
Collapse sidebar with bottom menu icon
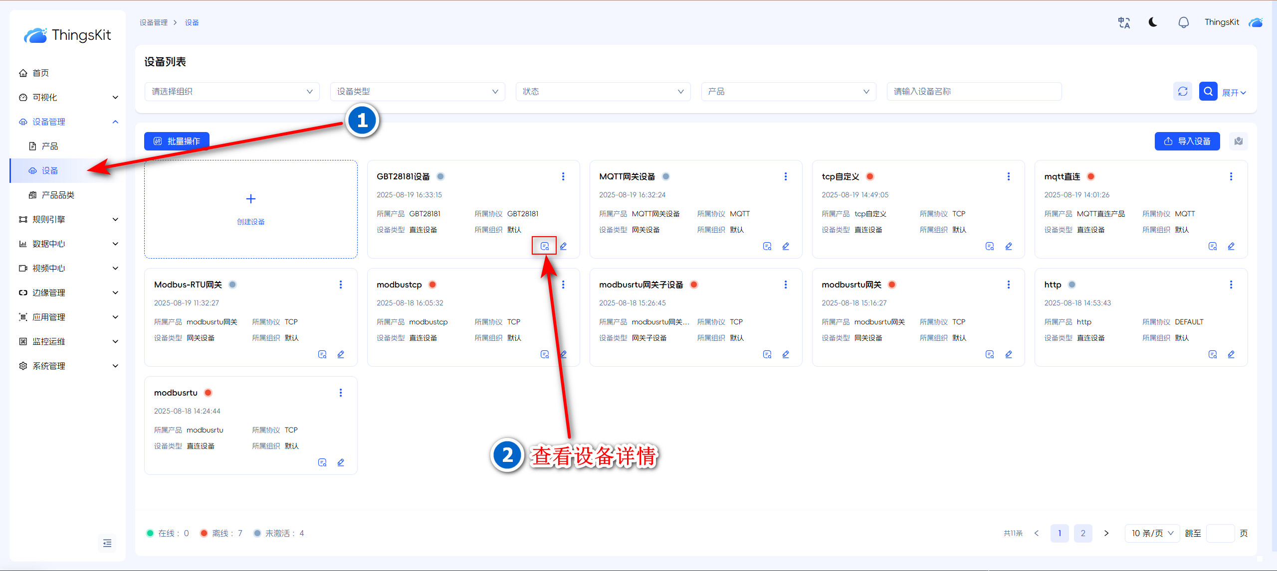point(107,543)
